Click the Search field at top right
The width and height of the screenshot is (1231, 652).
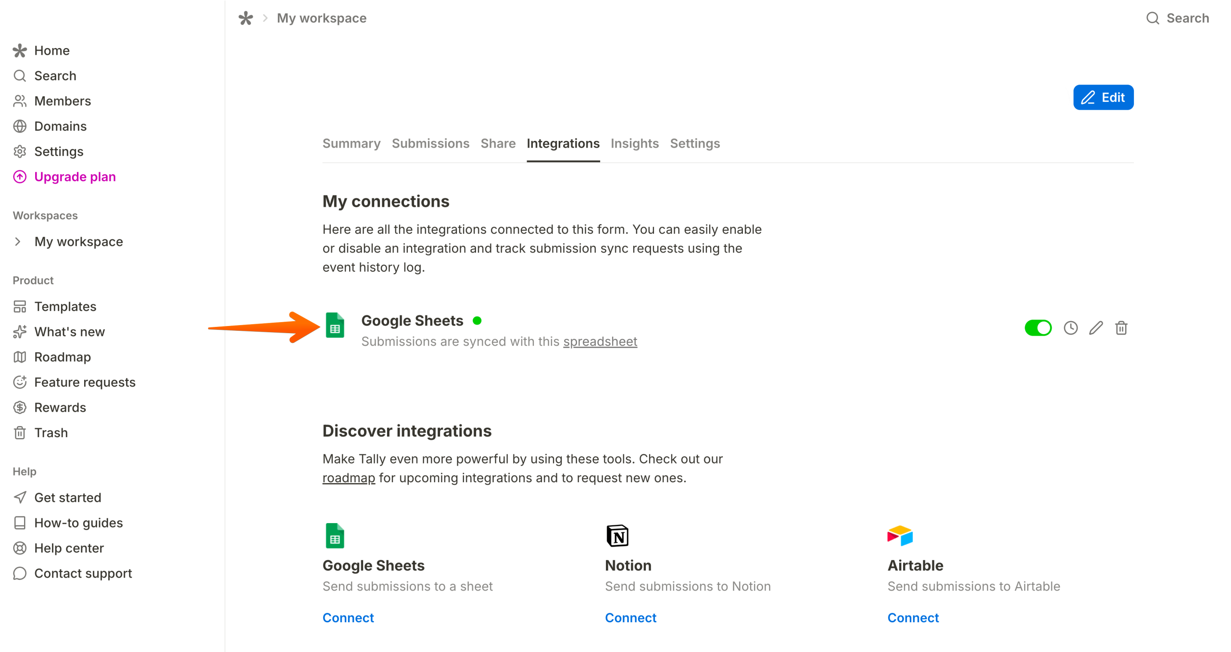coord(1178,18)
